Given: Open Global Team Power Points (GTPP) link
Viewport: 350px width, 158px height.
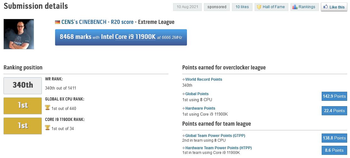Looking at the screenshot, I should [215, 135].
